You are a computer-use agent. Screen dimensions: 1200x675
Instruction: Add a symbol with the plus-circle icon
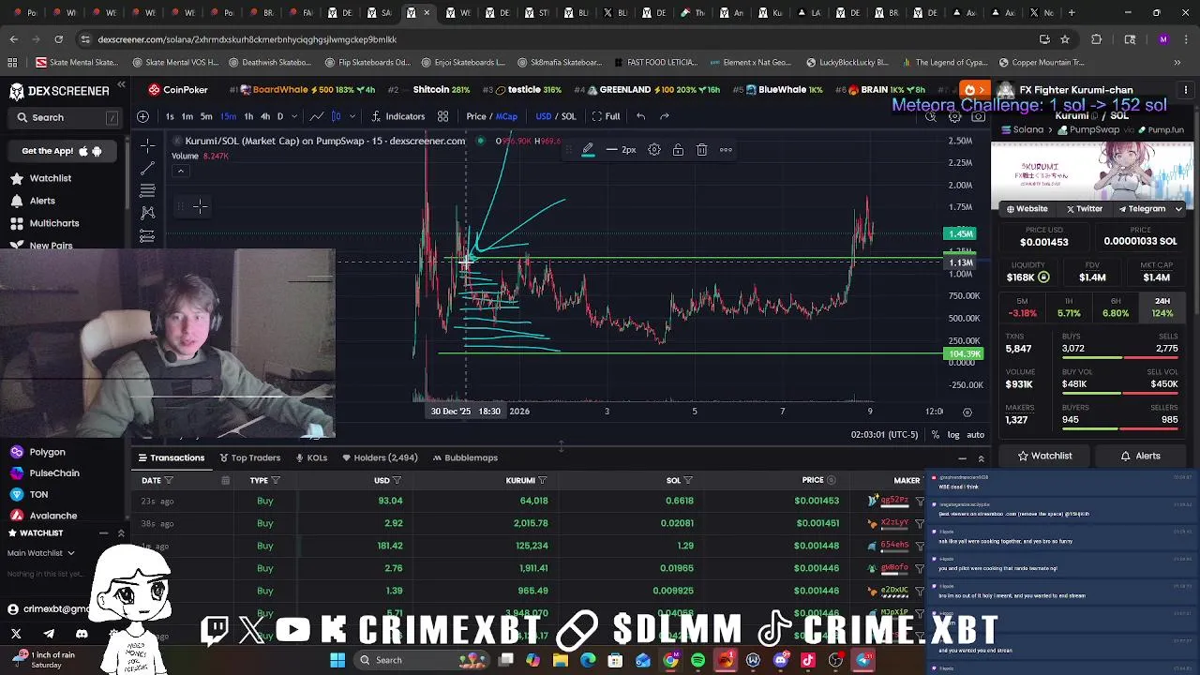tap(142, 116)
